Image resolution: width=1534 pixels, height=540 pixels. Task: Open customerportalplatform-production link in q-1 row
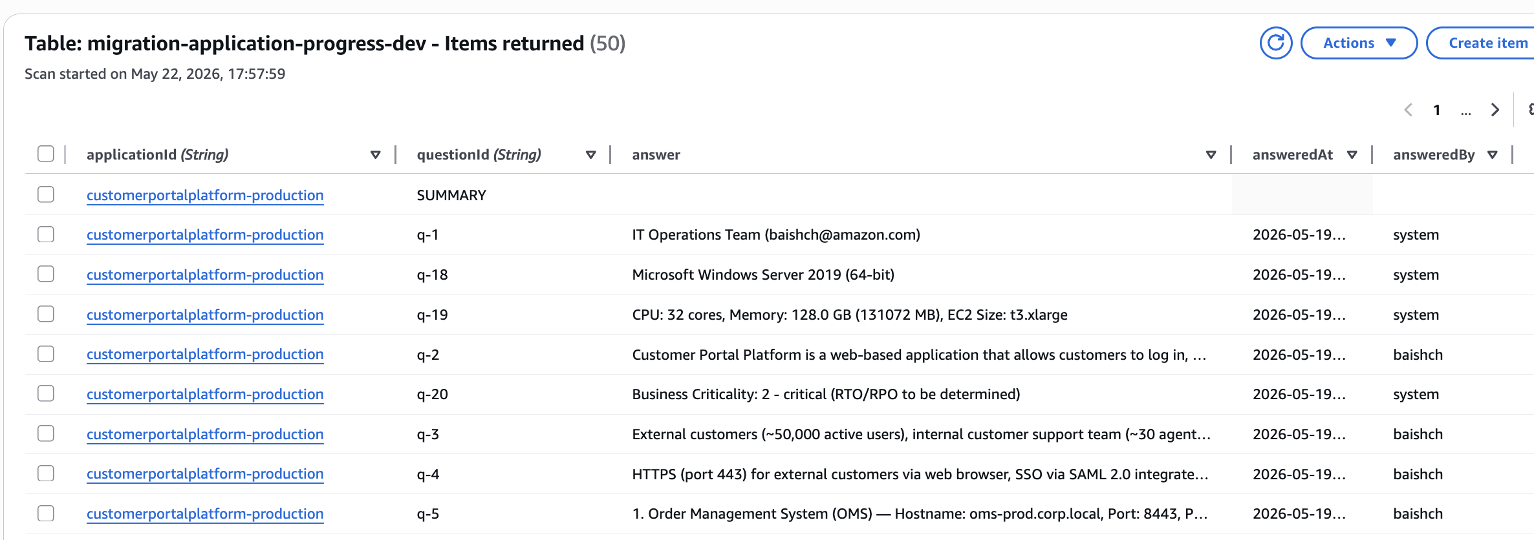pos(205,234)
